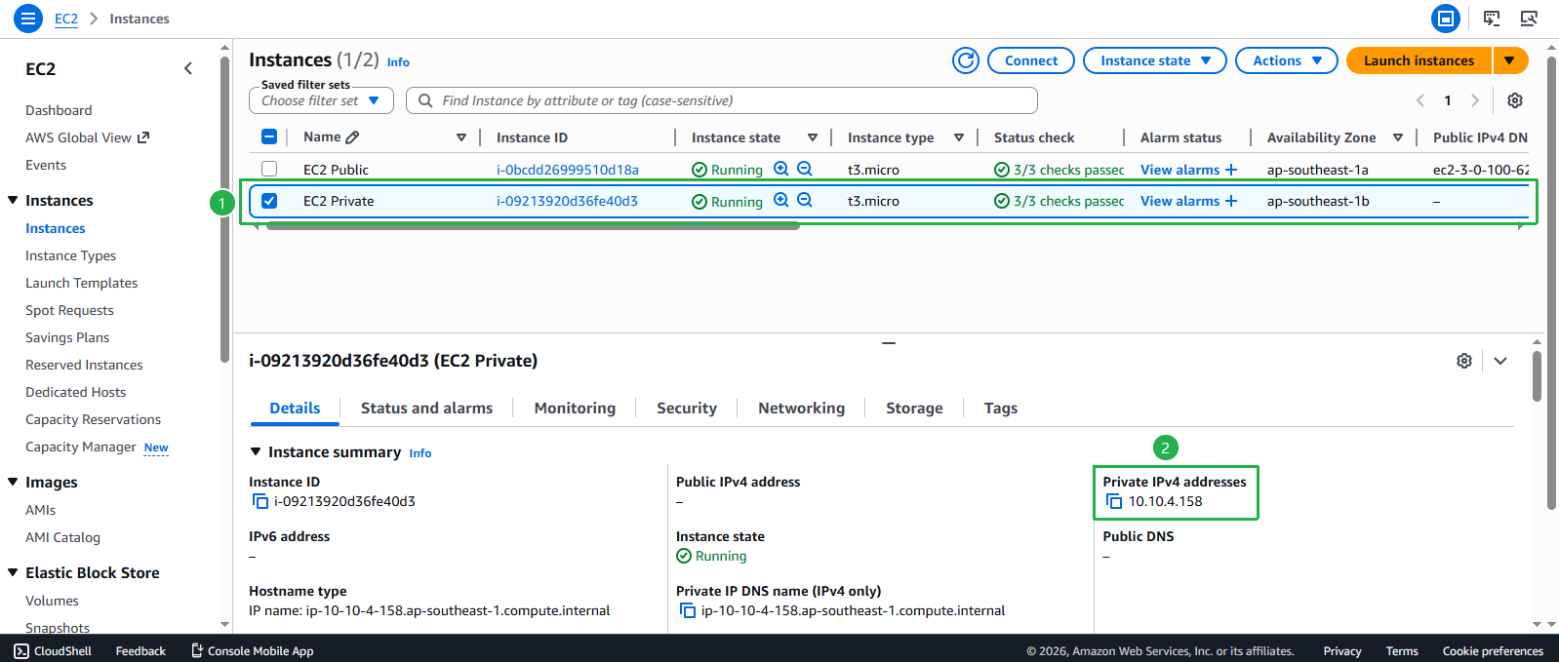
Task: Toggle the select-all instances checkbox
Action: click(x=269, y=137)
